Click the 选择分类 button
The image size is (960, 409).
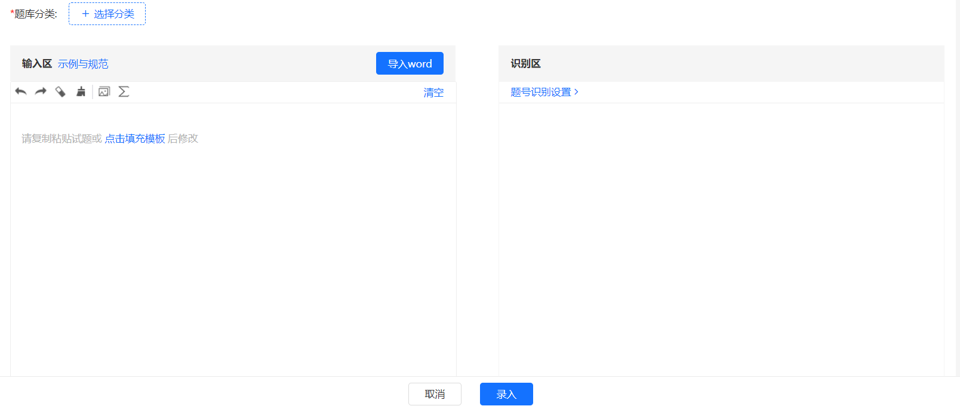[x=107, y=14]
